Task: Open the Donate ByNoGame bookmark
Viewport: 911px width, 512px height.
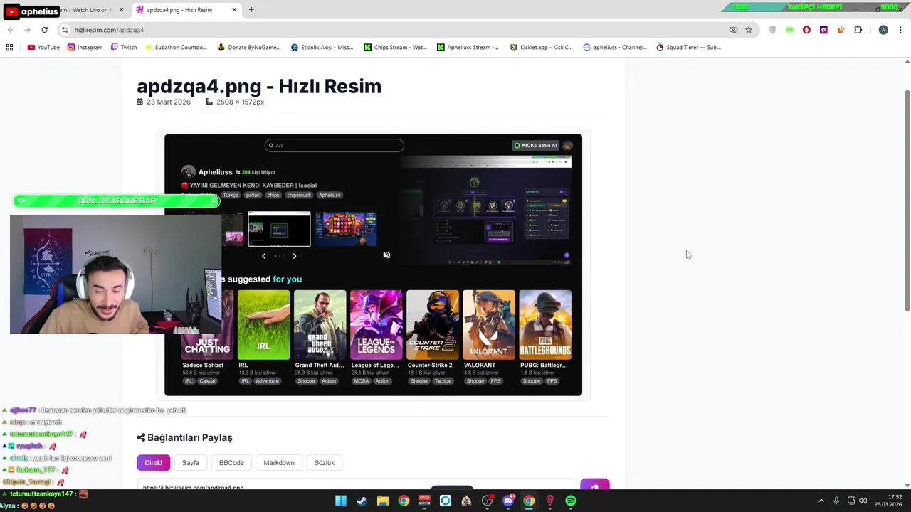Action: [x=249, y=48]
